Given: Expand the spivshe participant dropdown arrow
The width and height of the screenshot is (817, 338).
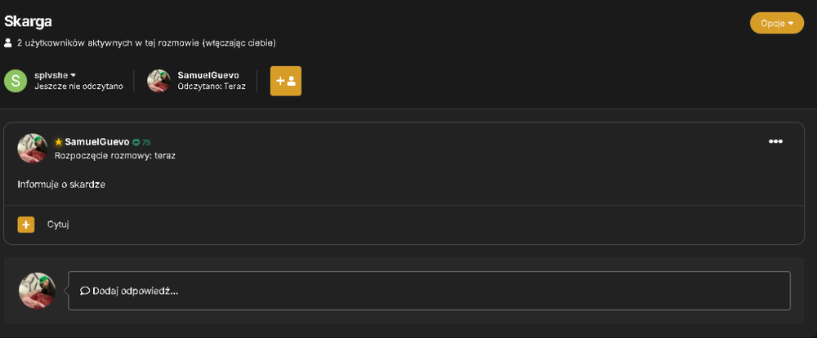Looking at the screenshot, I should pyautogui.click(x=74, y=75).
